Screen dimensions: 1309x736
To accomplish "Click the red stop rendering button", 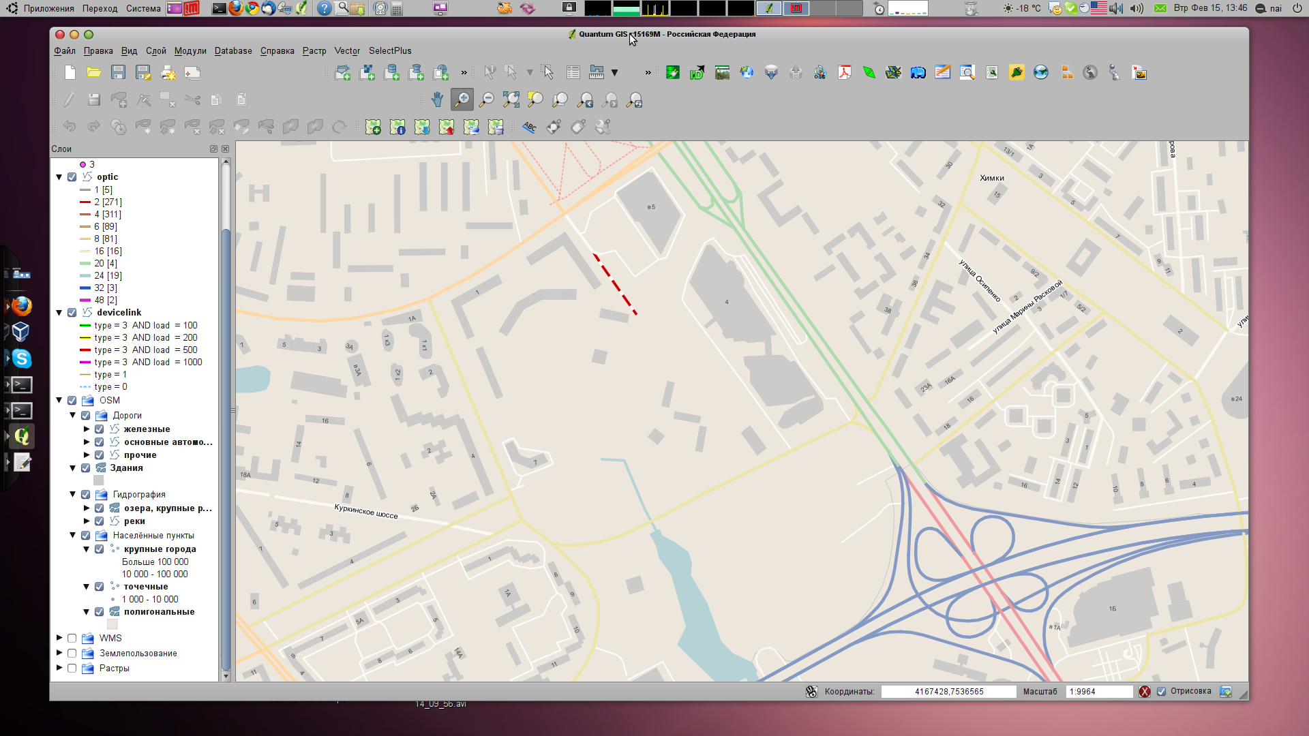I will (1145, 692).
